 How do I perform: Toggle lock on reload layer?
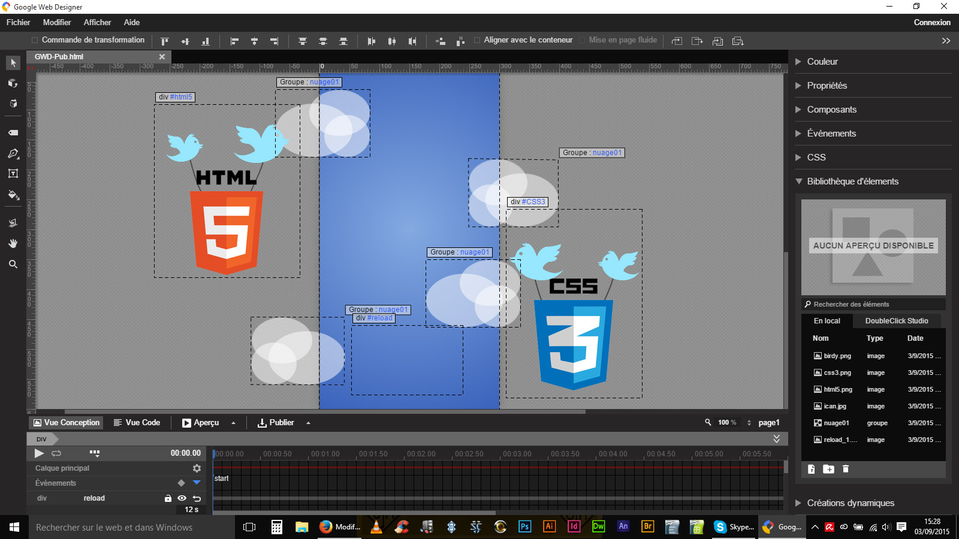tap(168, 498)
